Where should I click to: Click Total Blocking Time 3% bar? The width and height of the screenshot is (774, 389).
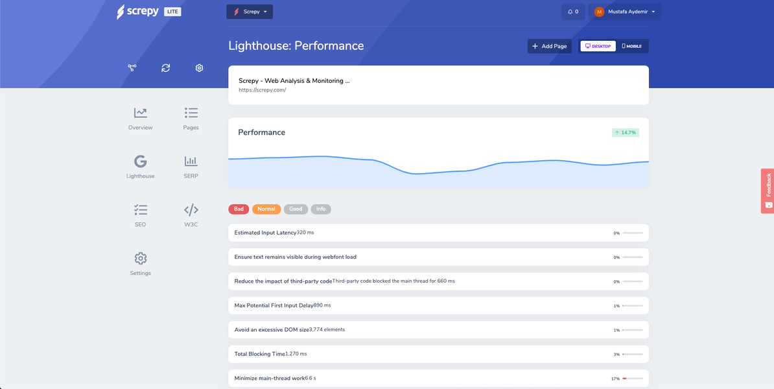(632, 354)
